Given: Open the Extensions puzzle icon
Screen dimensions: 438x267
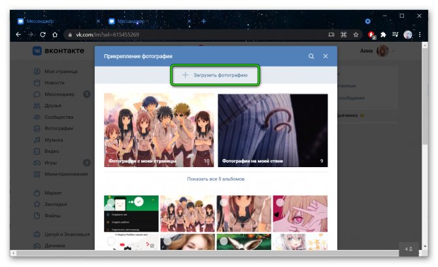Looking at the screenshot, I should coord(383,35).
